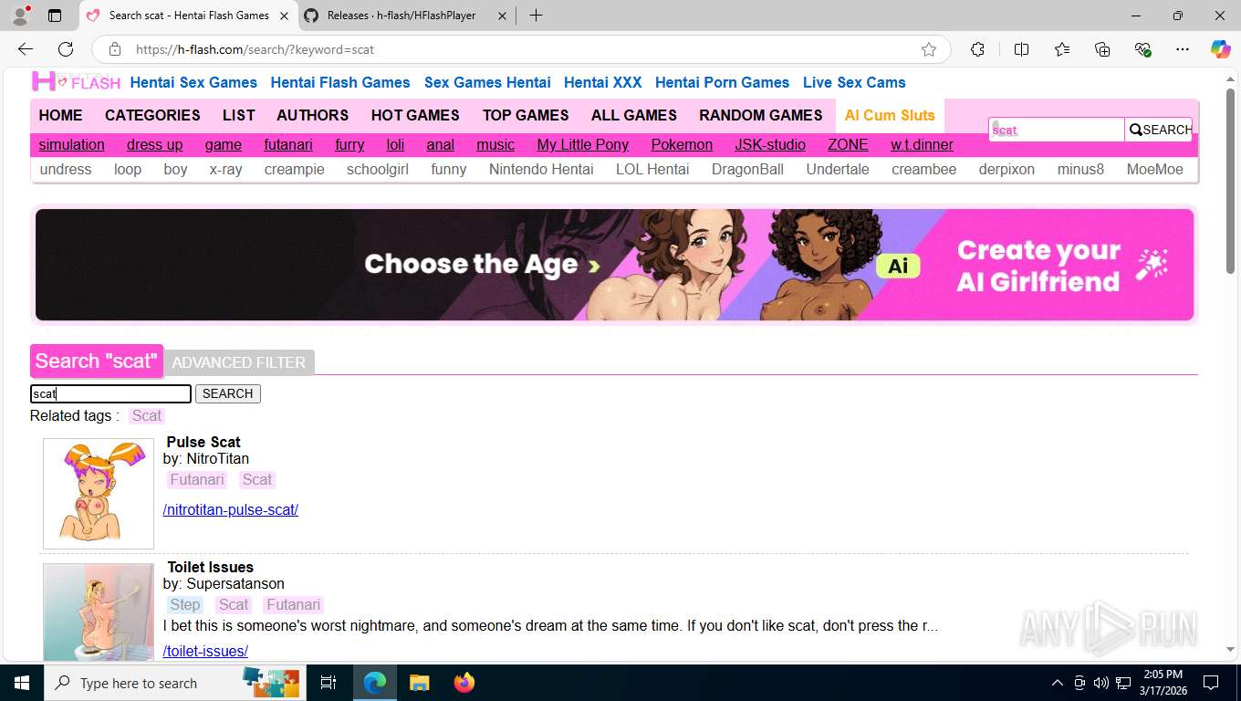
Task: Close the Releases HFlashPlayer tab
Action: click(x=502, y=16)
